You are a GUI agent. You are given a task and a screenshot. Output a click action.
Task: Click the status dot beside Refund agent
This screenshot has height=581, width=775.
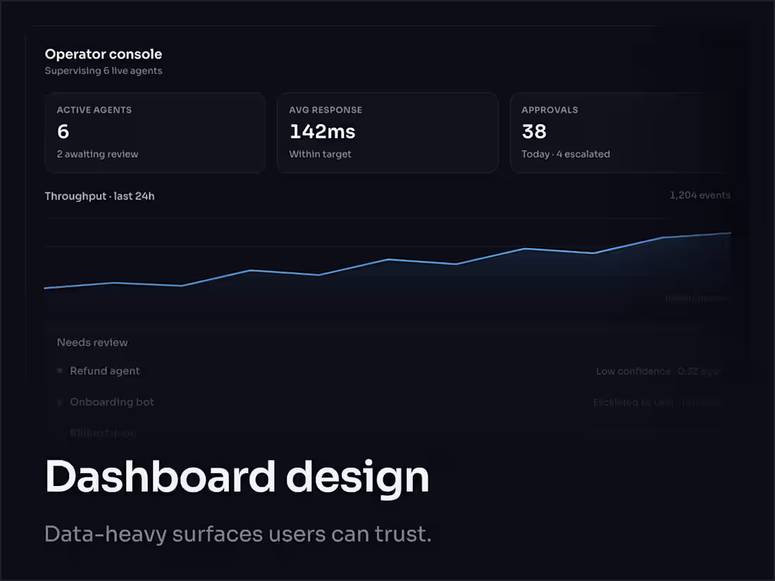coord(60,370)
